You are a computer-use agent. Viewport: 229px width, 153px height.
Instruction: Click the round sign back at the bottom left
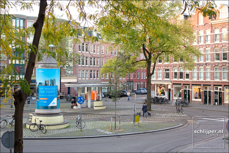pos(8,140)
